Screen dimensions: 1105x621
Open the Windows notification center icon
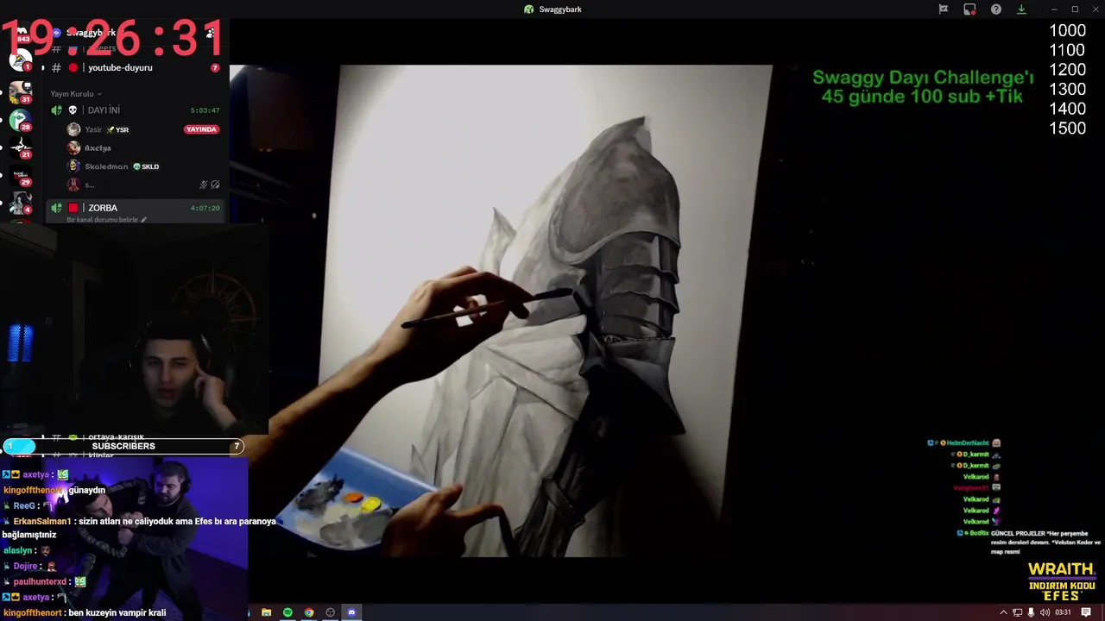point(1086,612)
